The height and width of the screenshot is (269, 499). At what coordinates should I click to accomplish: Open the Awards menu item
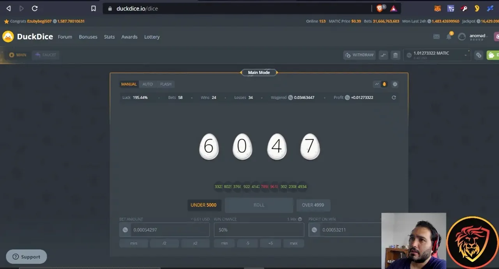(x=129, y=37)
